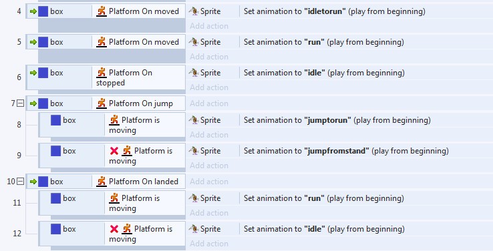Click the Sprite icon in "jumpfromstand" action
Image resolution: width=493 pixels, height=251 pixels.
pos(194,151)
